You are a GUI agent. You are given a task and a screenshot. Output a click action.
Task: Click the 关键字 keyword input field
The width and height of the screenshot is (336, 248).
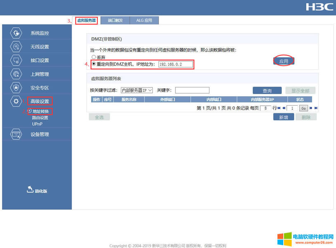tap(192, 90)
